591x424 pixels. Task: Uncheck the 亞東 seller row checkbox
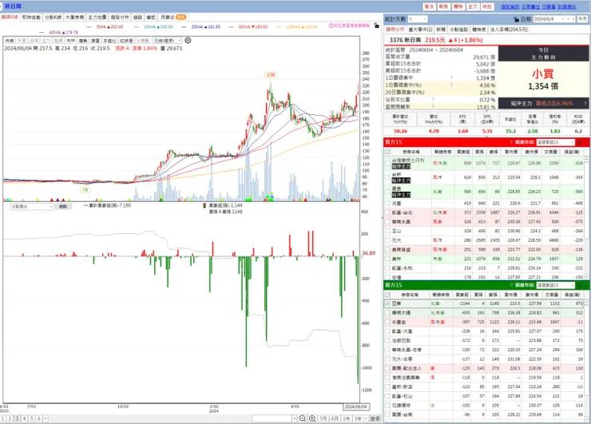[x=387, y=303]
